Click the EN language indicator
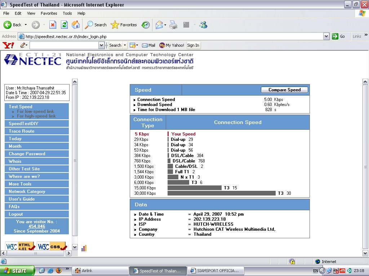369x276 pixels. coord(315,271)
